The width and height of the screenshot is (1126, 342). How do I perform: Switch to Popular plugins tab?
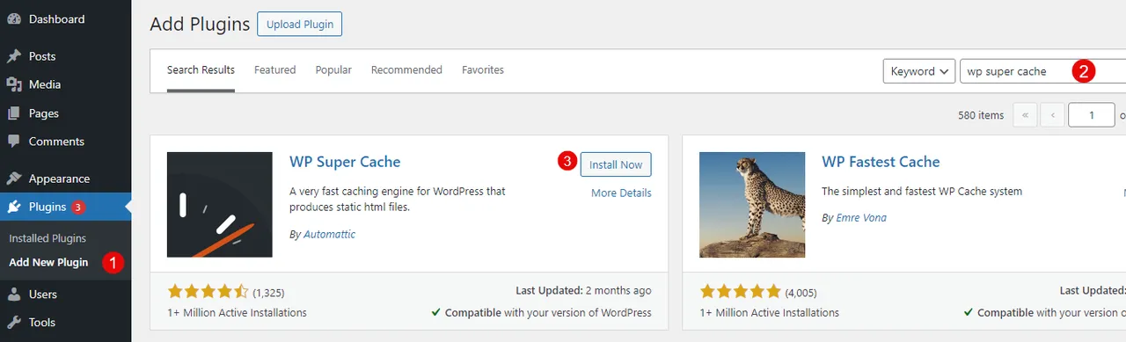pyautogui.click(x=333, y=70)
